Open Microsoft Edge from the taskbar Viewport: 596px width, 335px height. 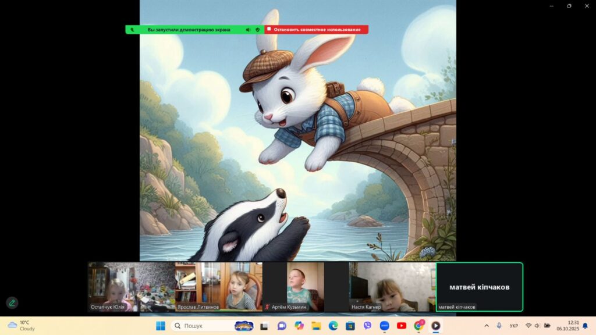coord(333,326)
